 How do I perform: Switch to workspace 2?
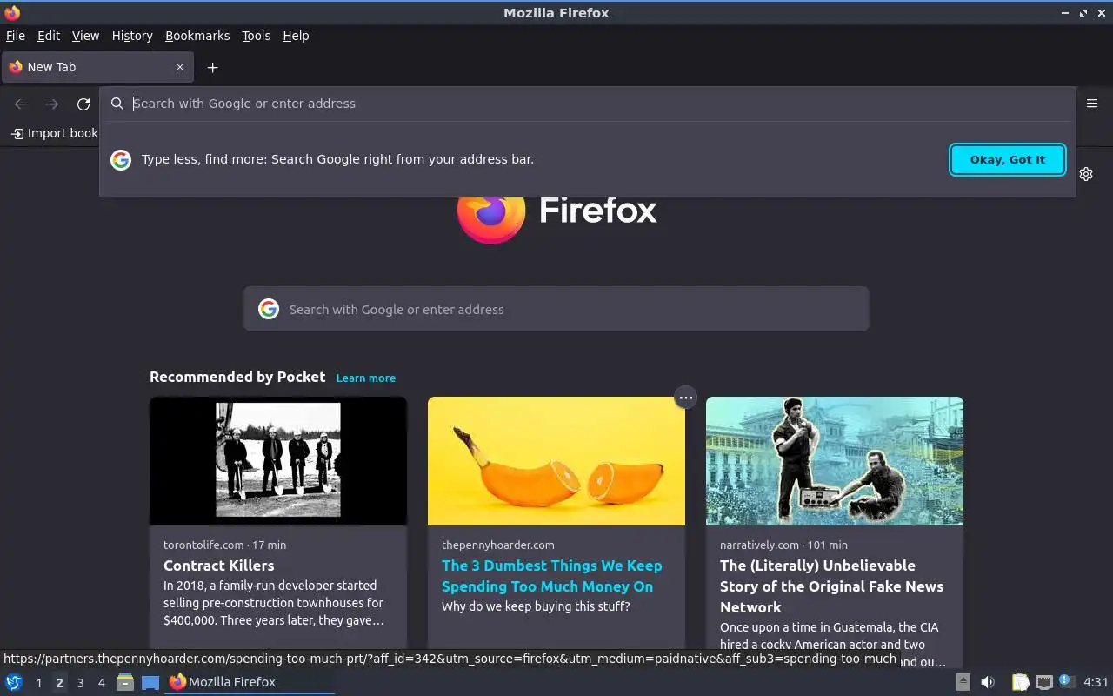(x=59, y=683)
